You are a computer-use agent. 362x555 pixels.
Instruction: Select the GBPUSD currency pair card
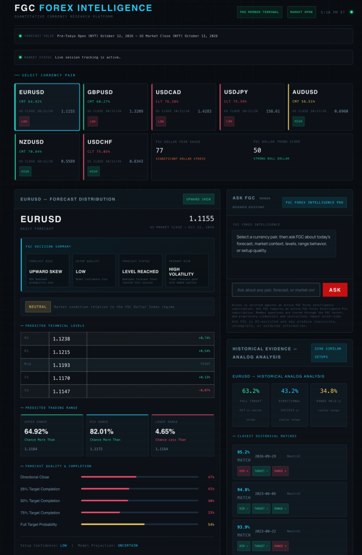pos(115,107)
